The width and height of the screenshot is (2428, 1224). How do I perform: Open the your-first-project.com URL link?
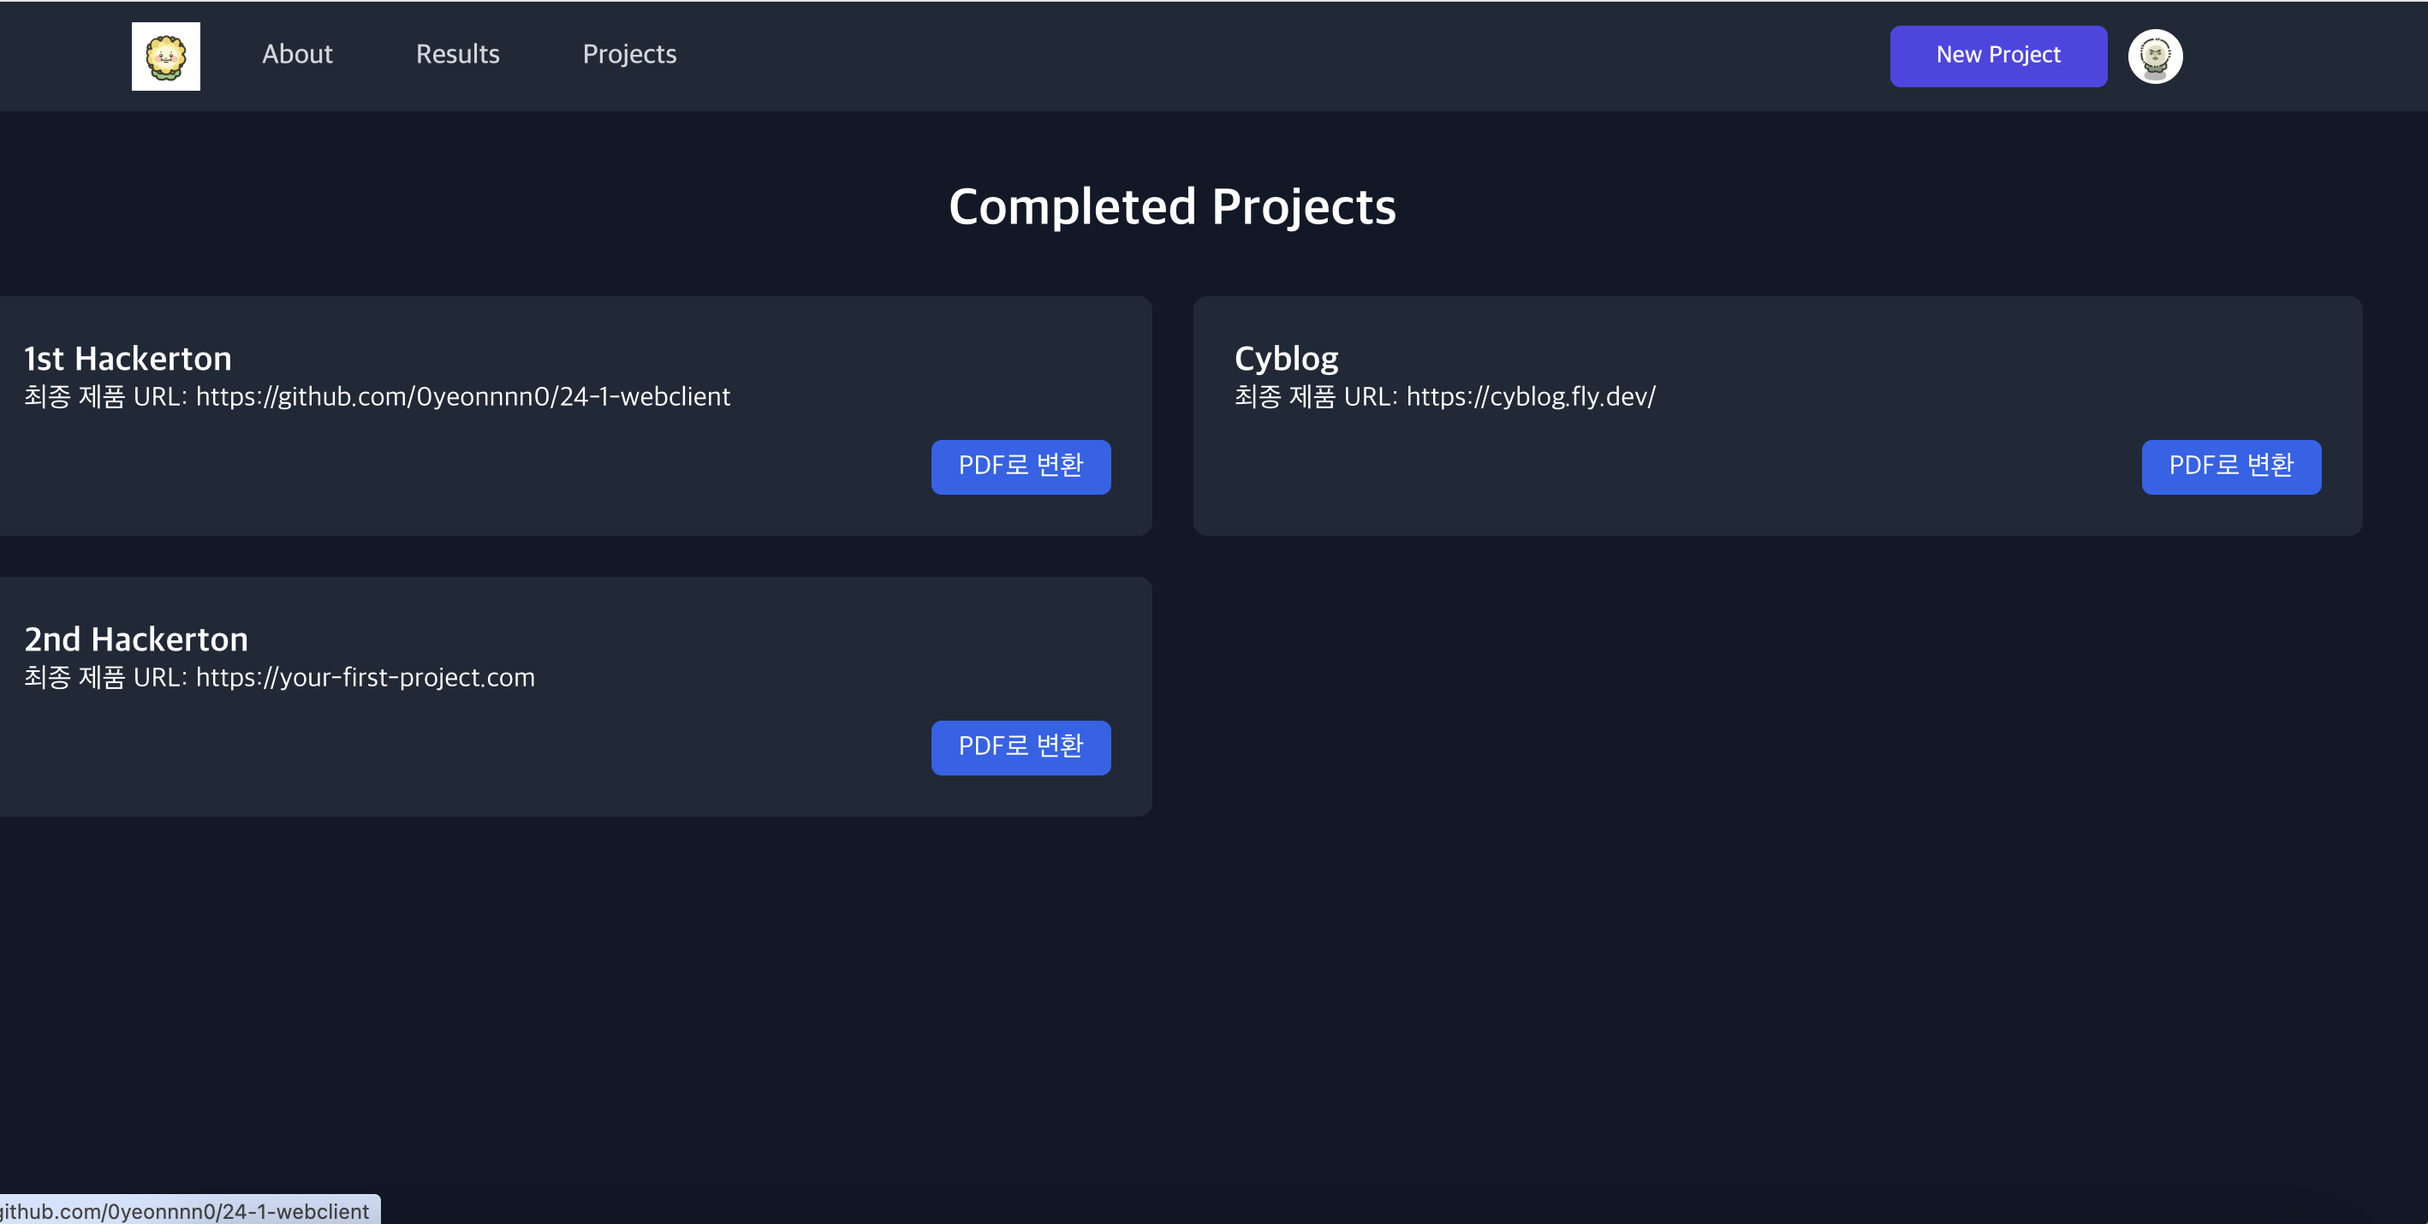(365, 678)
